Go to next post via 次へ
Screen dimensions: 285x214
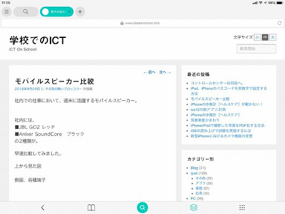pyautogui.click(x=165, y=72)
